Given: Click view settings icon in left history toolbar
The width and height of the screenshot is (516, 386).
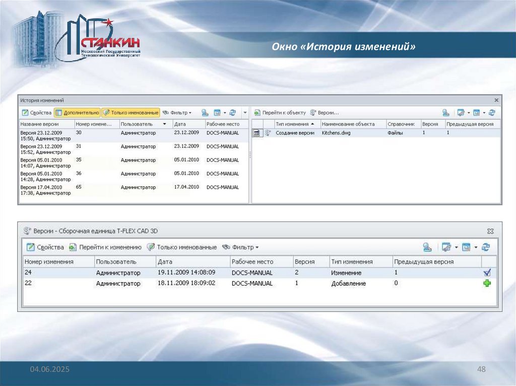Looking at the screenshot, I should (217, 113).
